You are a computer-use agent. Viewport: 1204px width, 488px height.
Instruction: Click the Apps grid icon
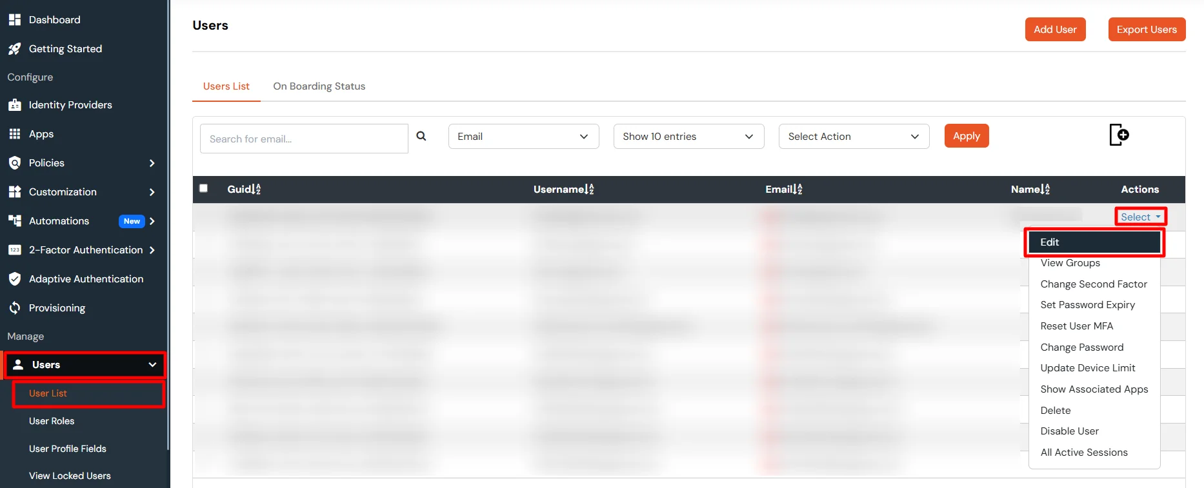pyautogui.click(x=15, y=134)
